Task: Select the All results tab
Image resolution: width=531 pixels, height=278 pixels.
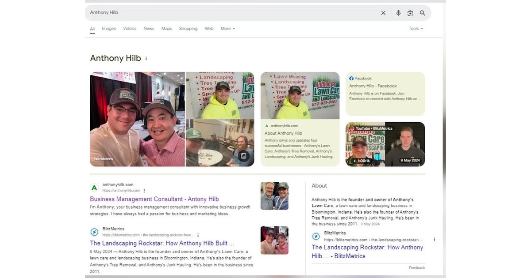Action: pos(92,29)
